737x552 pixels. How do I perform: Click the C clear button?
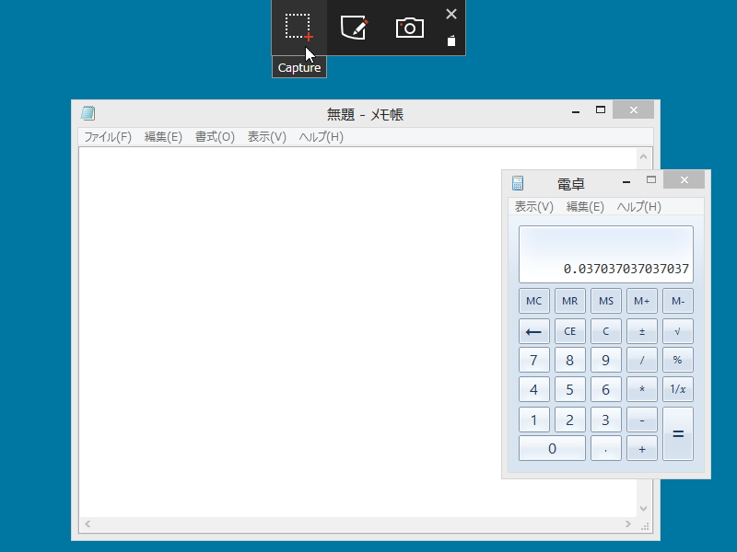[606, 331]
